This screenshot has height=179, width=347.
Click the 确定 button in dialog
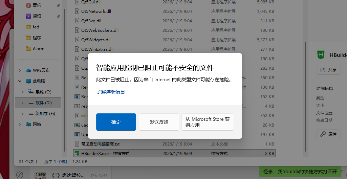[x=116, y=122]
